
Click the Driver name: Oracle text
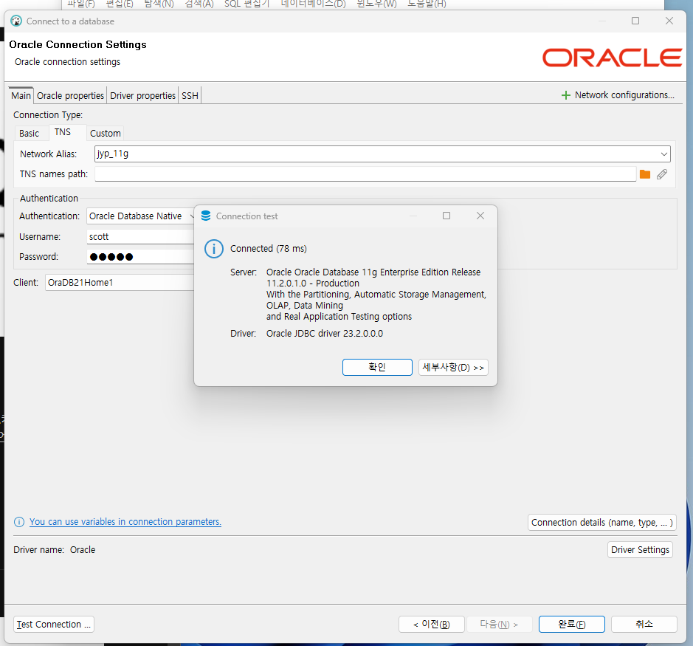click(x=55, y=549)
